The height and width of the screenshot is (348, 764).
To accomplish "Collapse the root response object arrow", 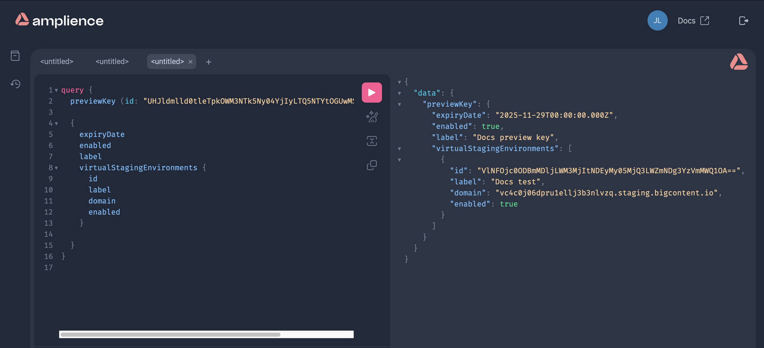I will pyautogui.click(x=399, y=82).
